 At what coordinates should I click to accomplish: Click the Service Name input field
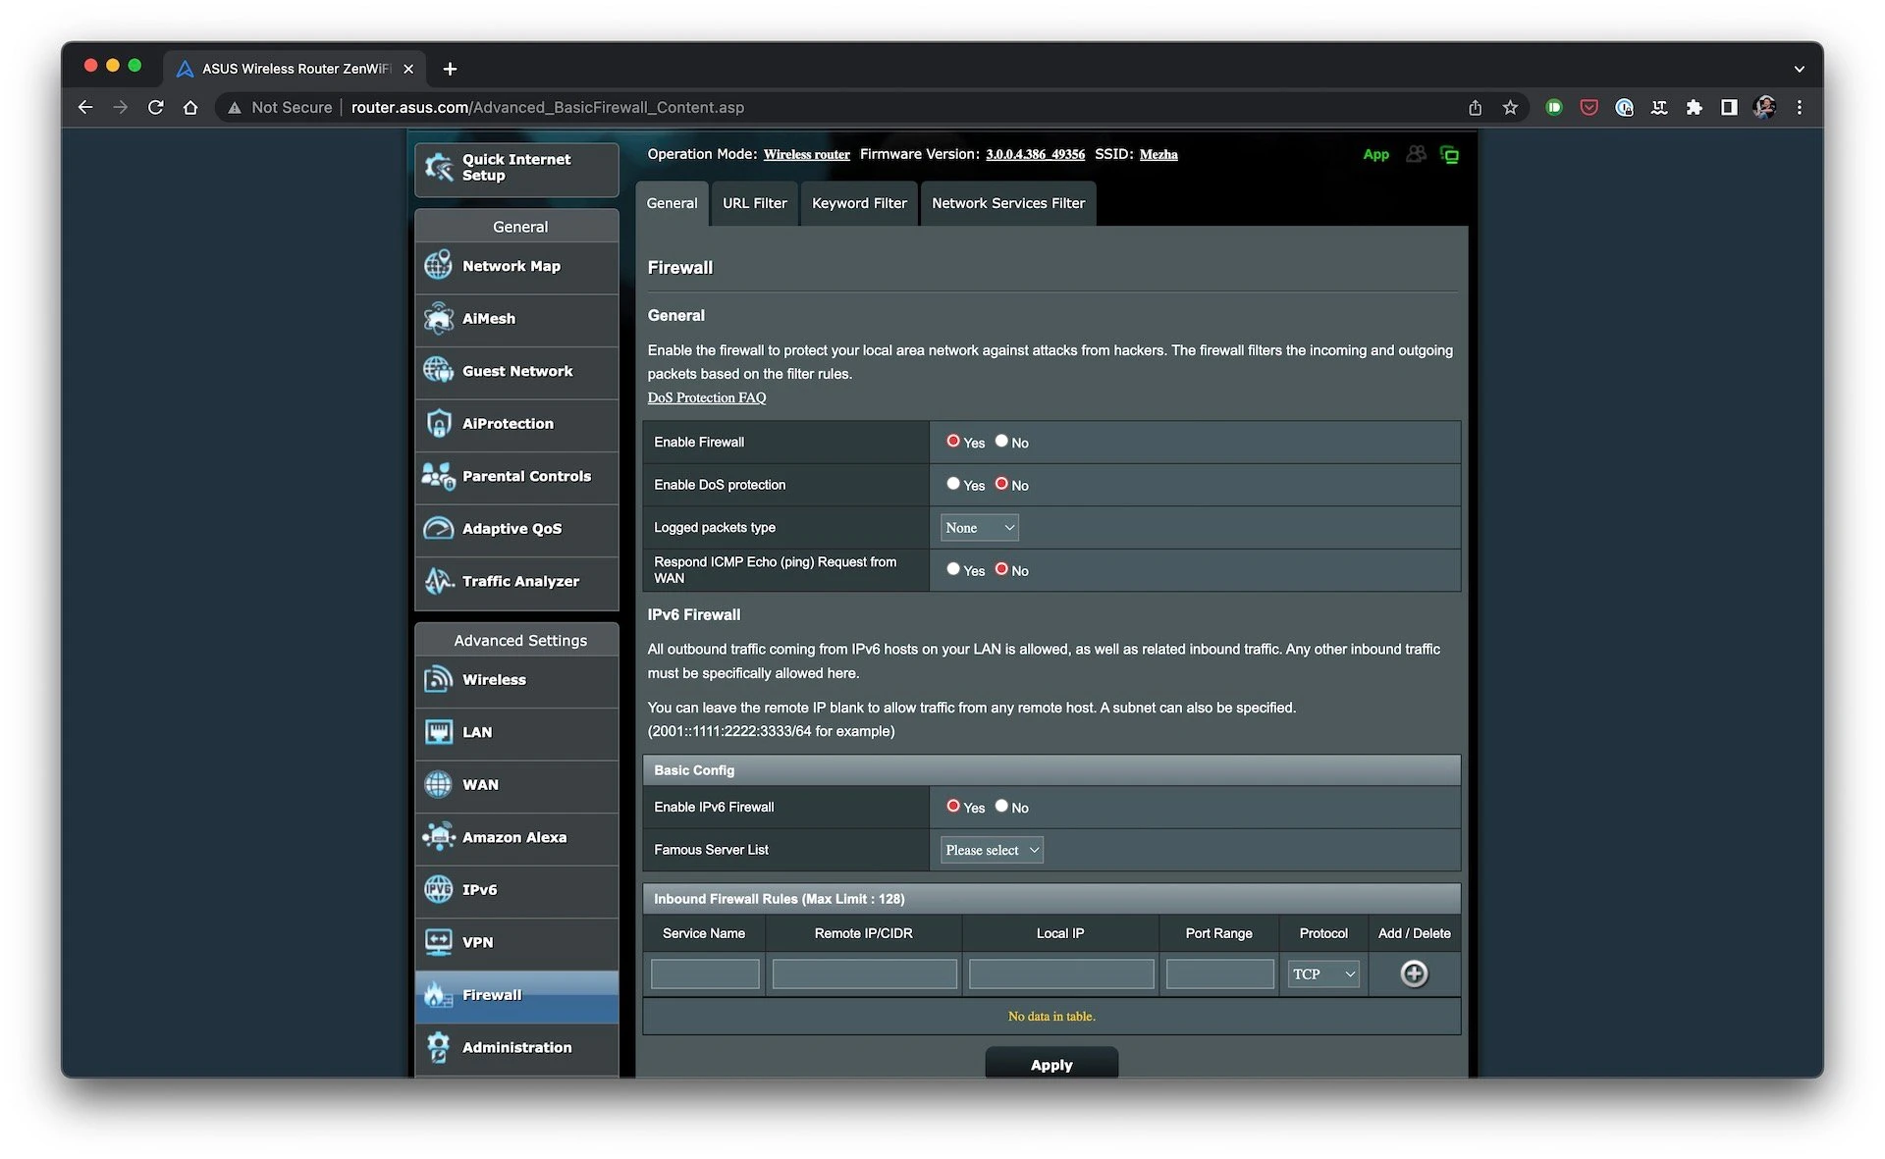[x=705, y=974]
